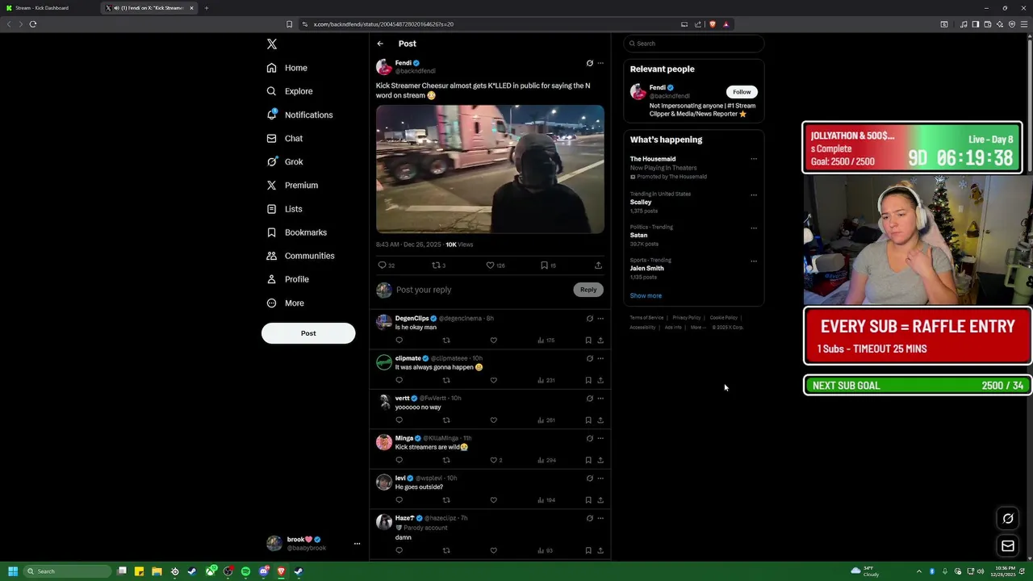The height and width of the screenshot is (581, 1033).
Task: Repost vertt's reply
Action: point(446,420)
